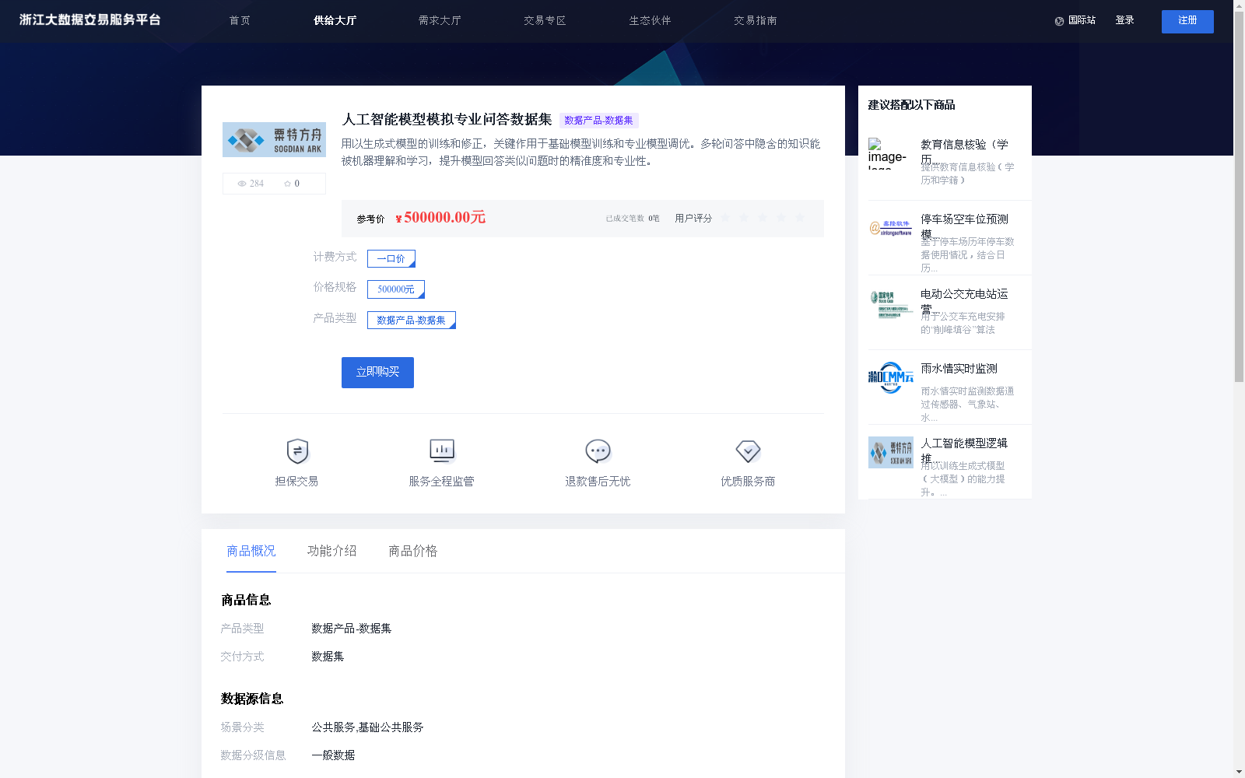Open 交易指南 in the navigation bar
The image size is (1245, 778).
755,20
